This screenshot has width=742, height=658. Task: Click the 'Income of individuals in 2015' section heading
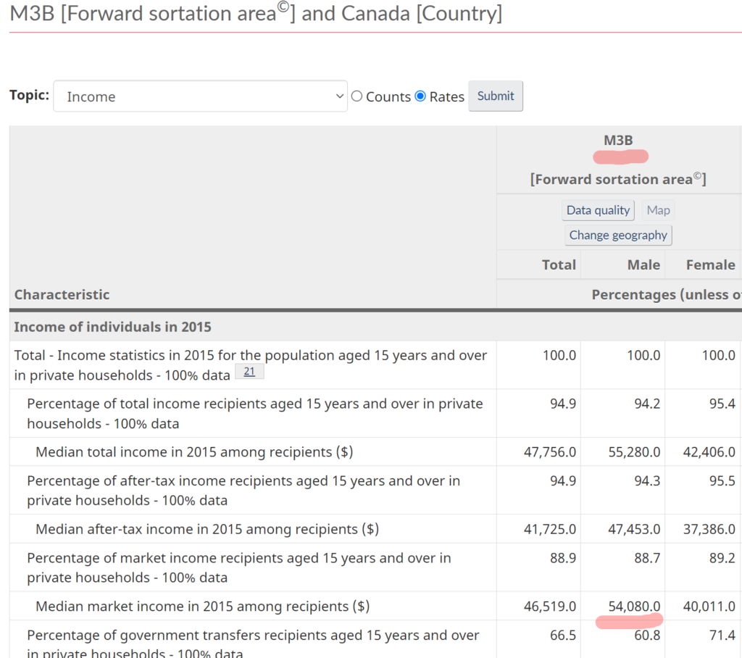click(112, 327)
